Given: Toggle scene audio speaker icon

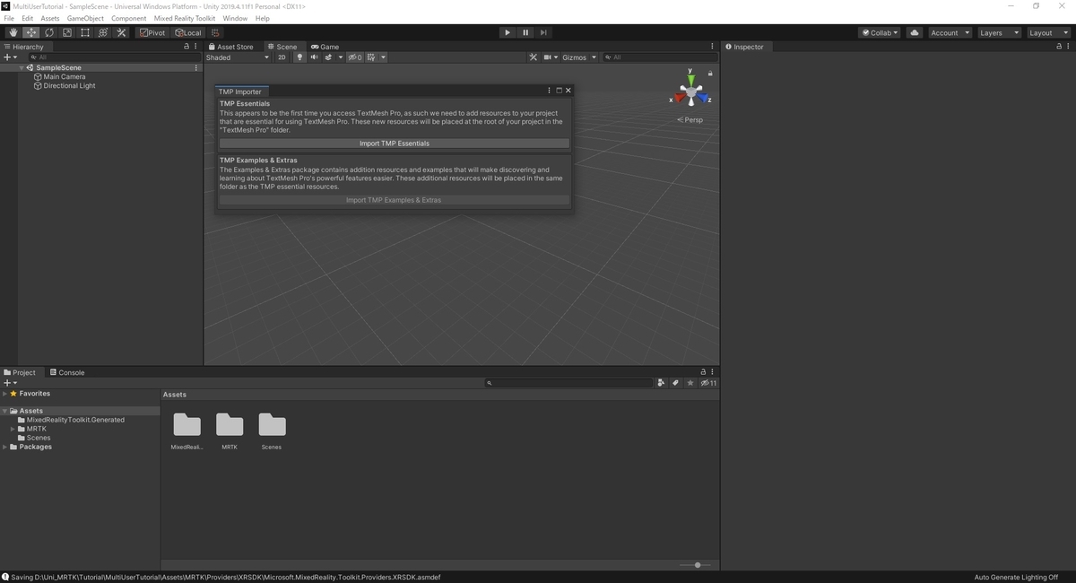Looking at the screenshot, I should click(314, 57).
